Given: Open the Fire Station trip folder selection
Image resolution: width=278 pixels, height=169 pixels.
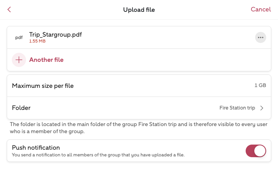Looking at the screenshot, I should [x=237, y=108].
